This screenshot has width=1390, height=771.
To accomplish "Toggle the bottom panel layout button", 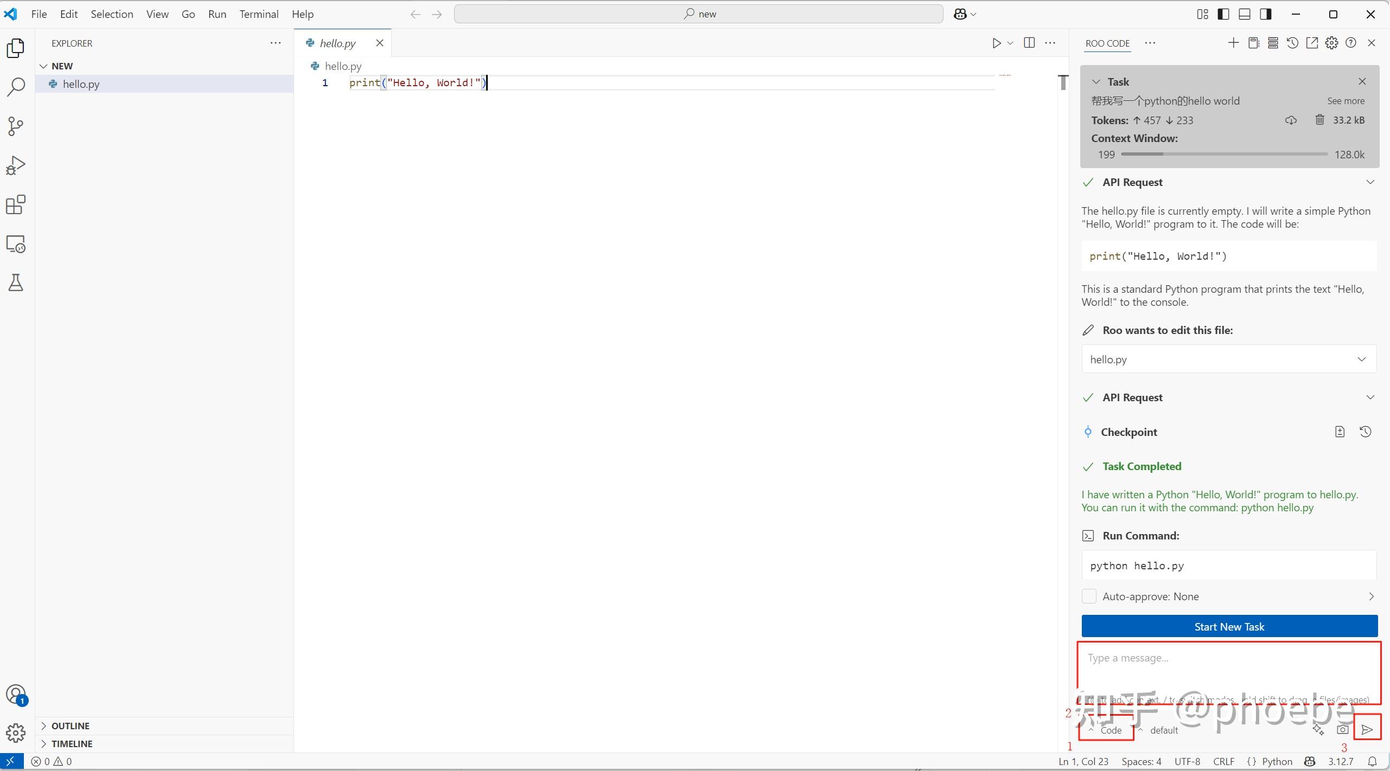I will pos(1245,14).
